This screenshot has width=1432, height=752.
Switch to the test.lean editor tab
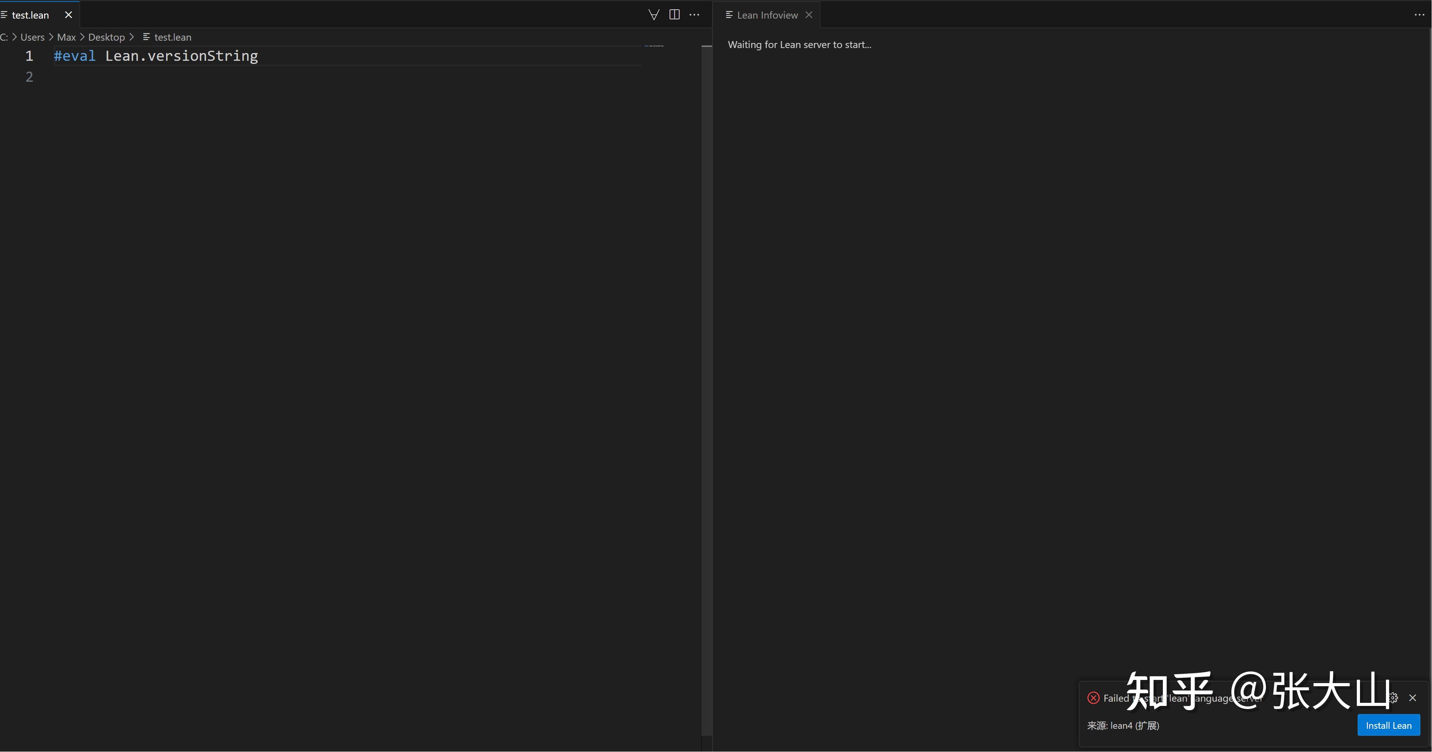coord(31,14)
